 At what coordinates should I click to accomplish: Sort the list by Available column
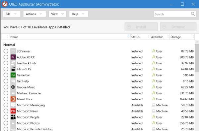pos(160,37)
